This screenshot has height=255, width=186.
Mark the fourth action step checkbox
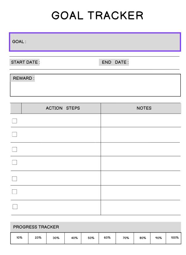[14, 162]
